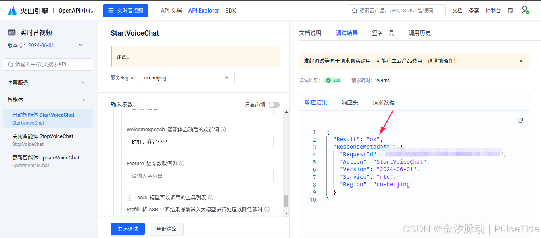Open the 文档 link in top bar
Screen dimensions: 541x238
coord(457,11)
